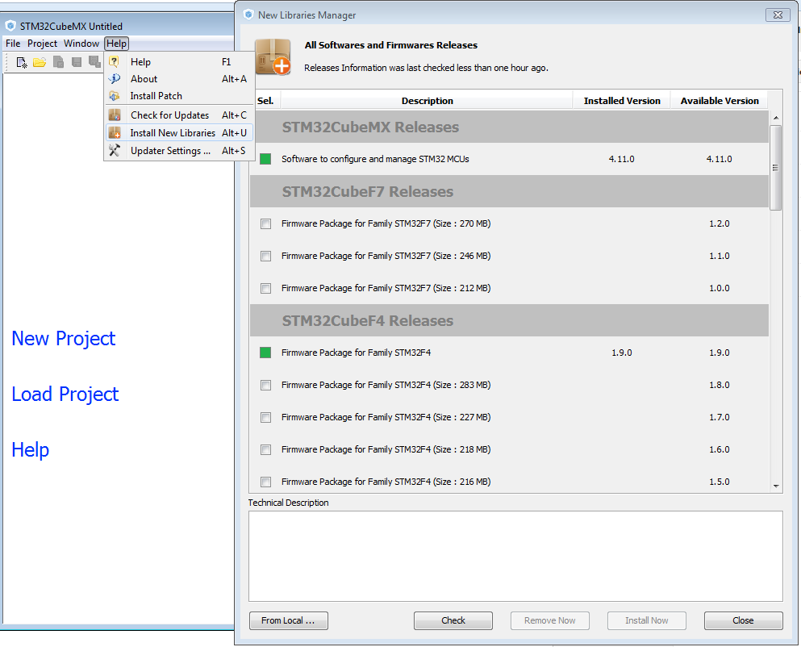Choose Check for Updates menu entry
801x647 pixels.
coord(179,115)
